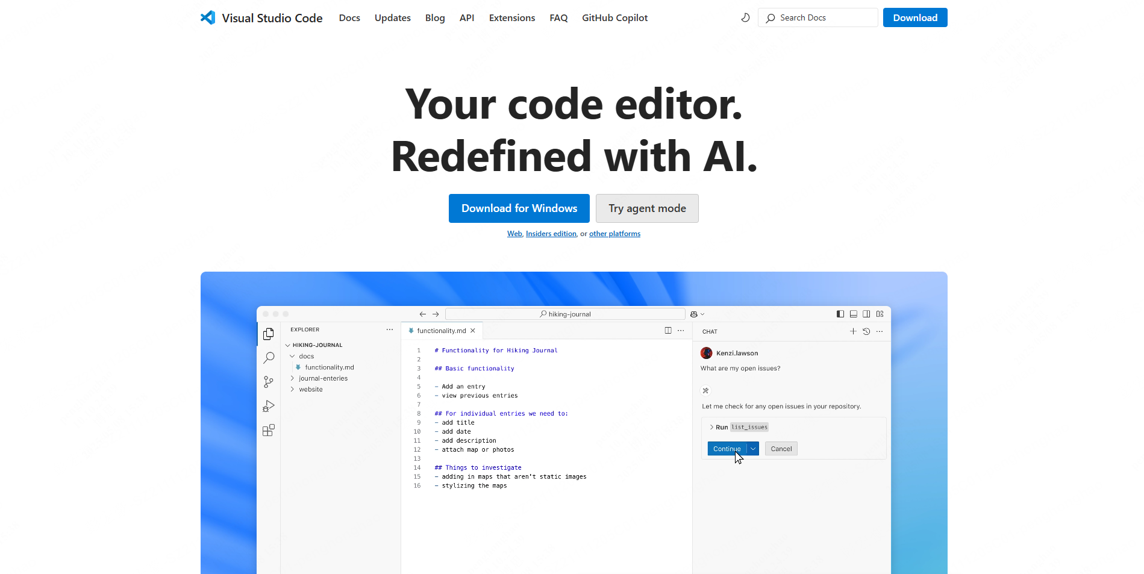Select the Search icon in the activity bar

pos(269,358)
